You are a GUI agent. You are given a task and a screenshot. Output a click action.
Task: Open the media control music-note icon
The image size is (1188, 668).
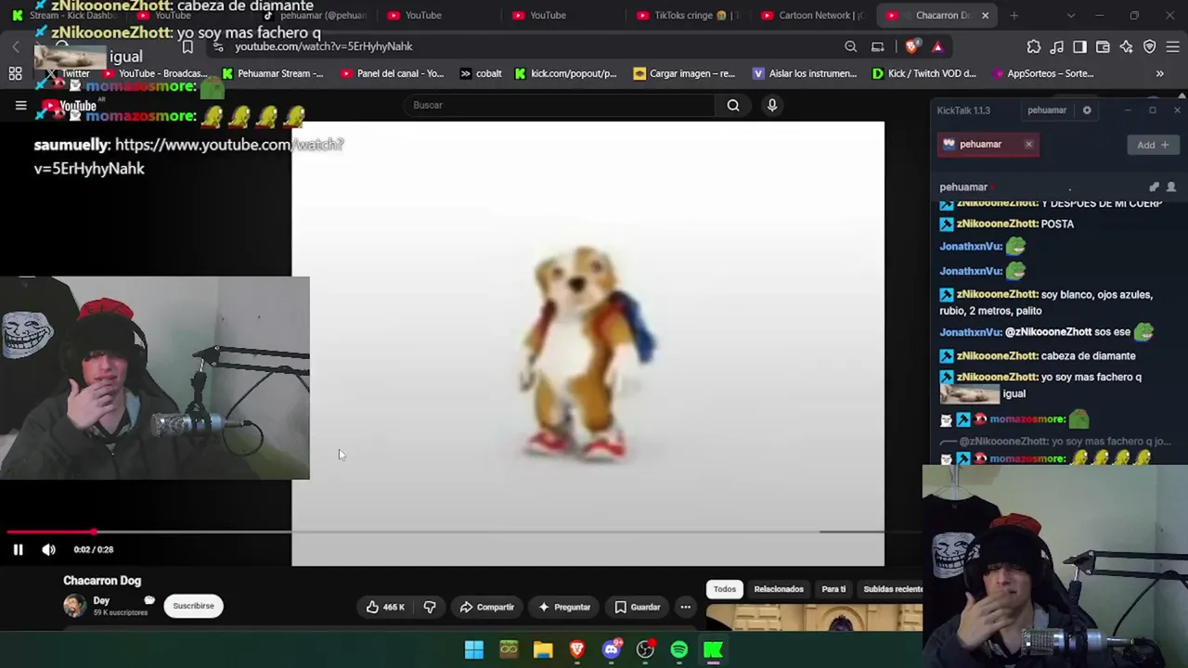1057,46
